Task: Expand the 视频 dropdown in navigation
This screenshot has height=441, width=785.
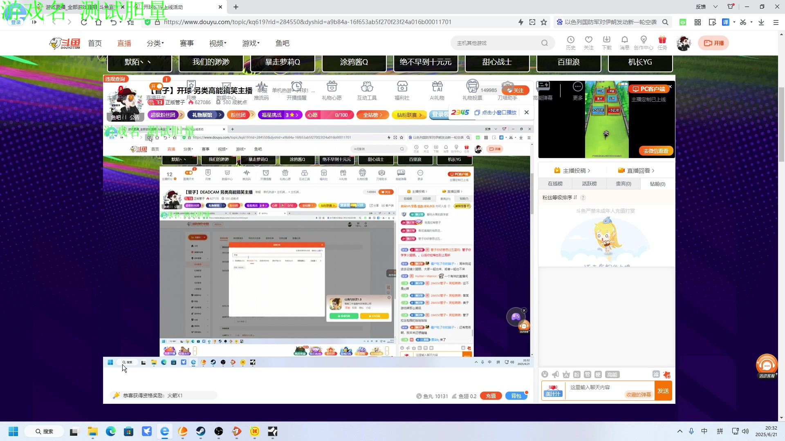Action: tap(218, 43)
